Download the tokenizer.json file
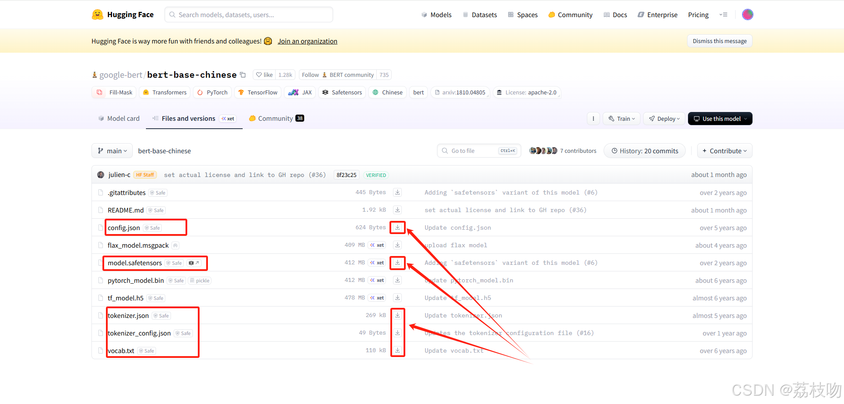844x404 pixels. (397, 315)
